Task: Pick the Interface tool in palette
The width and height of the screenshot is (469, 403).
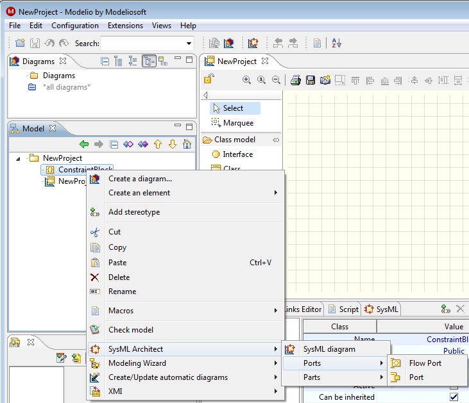Action: click(x=233, y=154)
